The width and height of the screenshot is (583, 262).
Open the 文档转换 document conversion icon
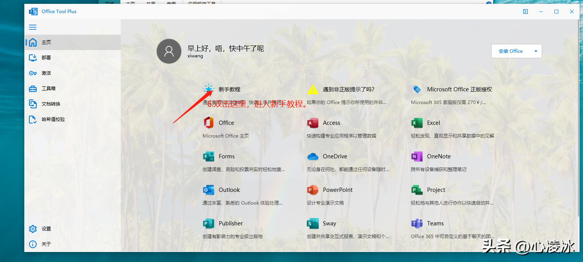(x=33, y=104)
